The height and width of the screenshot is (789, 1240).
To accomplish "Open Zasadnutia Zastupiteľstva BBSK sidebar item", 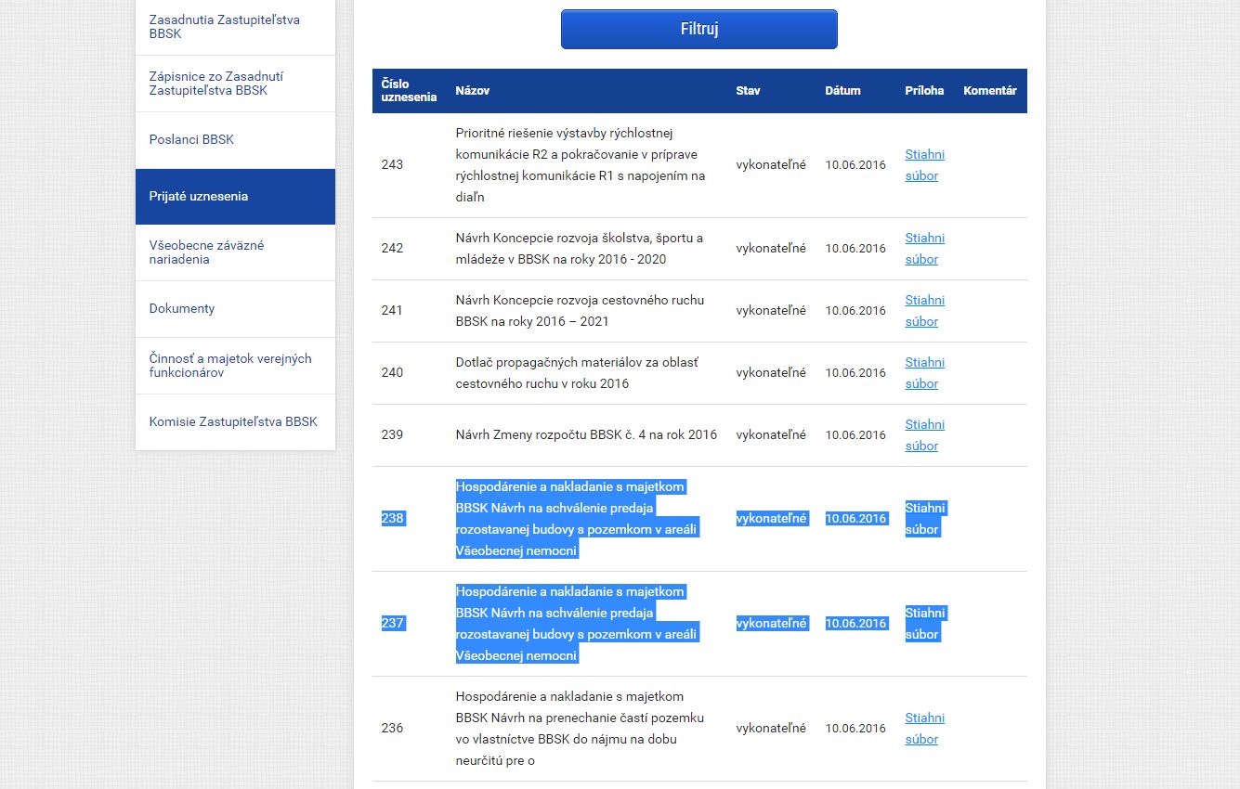I will coord(224,27).
